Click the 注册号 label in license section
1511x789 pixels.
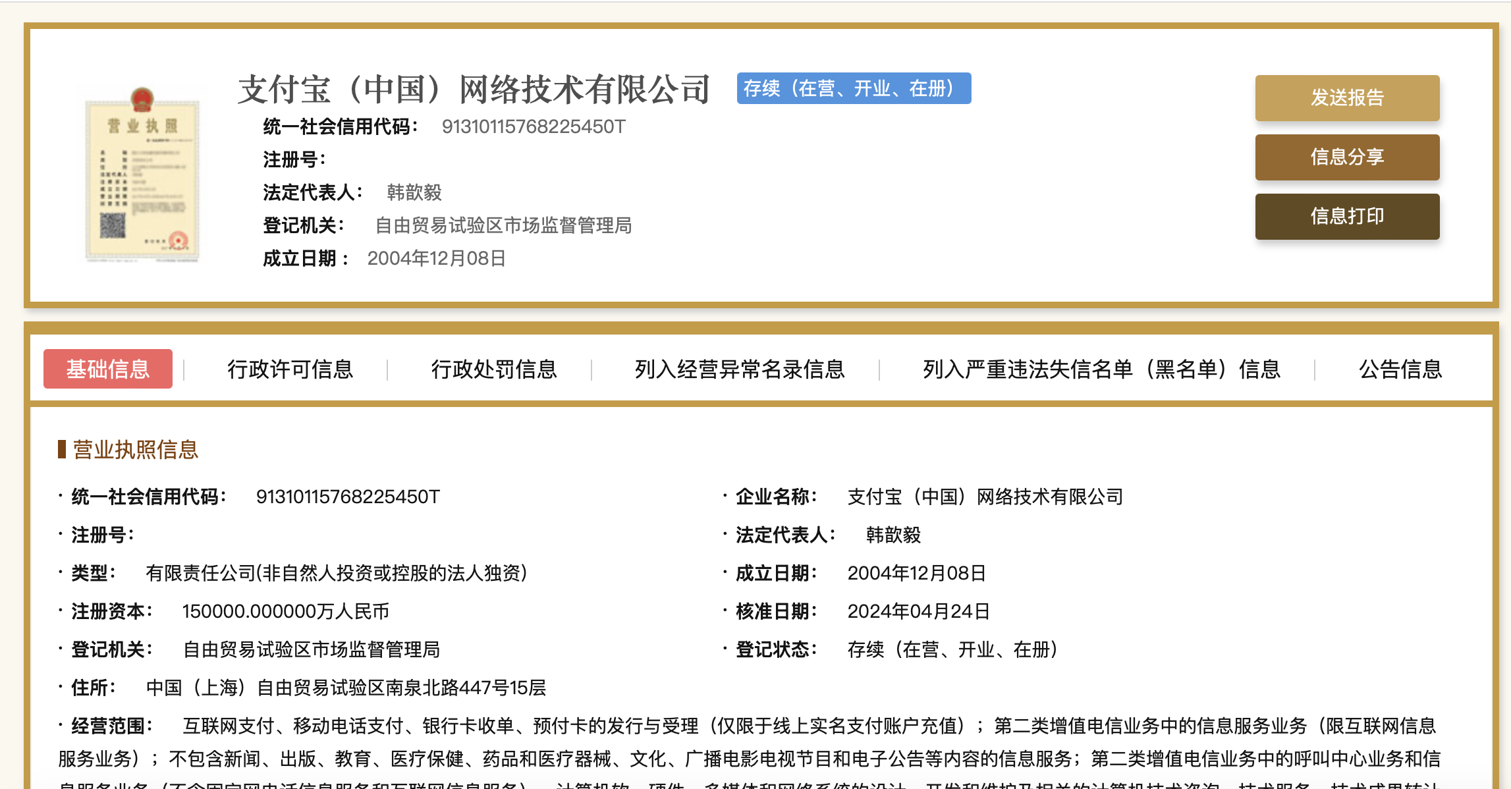(103, 535)
